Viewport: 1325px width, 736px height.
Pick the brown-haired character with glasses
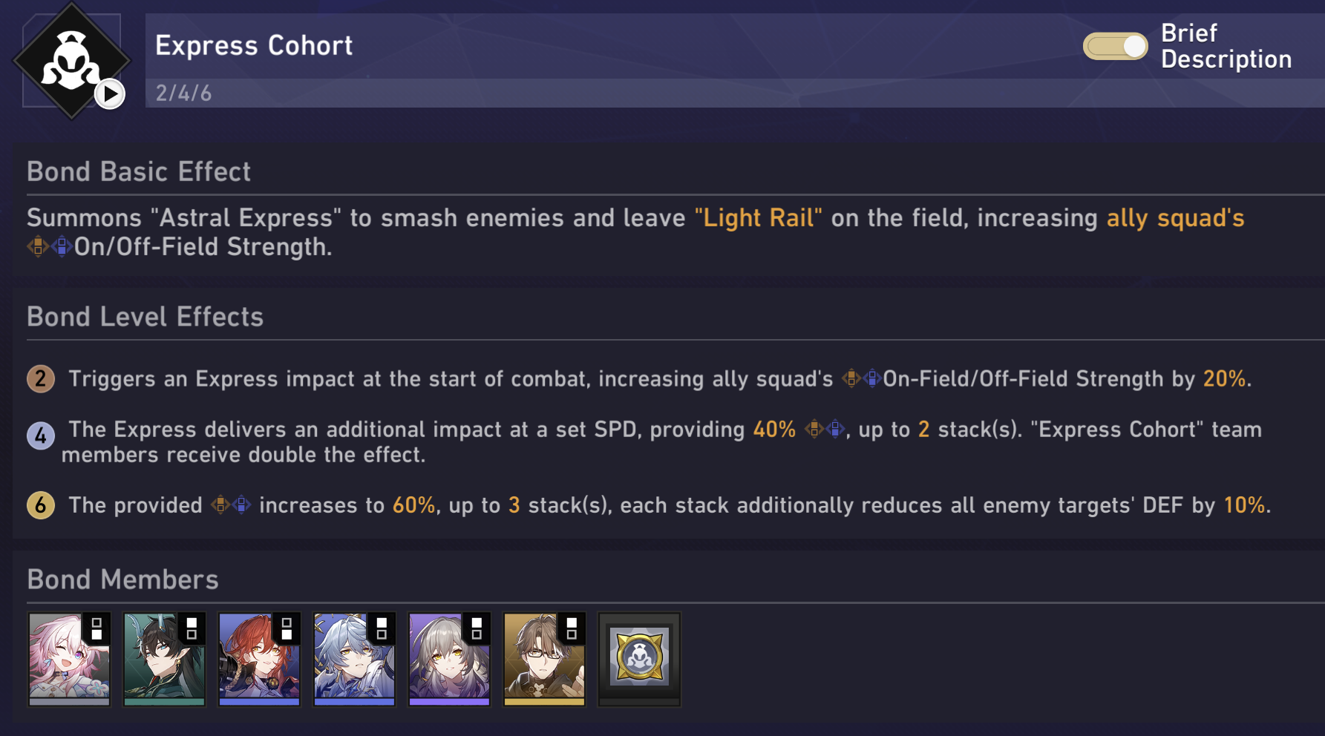[x=544, y=659]
